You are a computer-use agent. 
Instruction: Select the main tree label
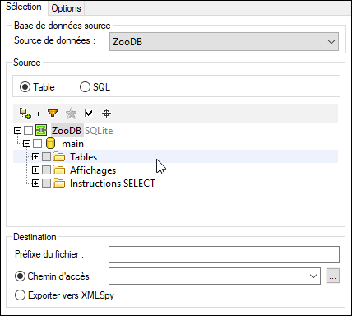pyautogui.click(x=72, y=144)
